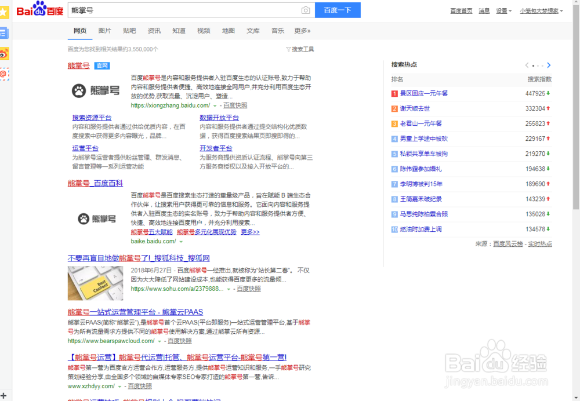The image size is (580, 401).
Task: Click rank 2 badge in hot searches
Action: (x=394, y=109)
